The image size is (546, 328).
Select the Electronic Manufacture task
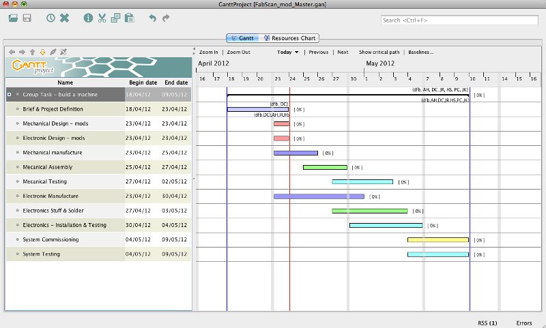click(x=98, y=196)
